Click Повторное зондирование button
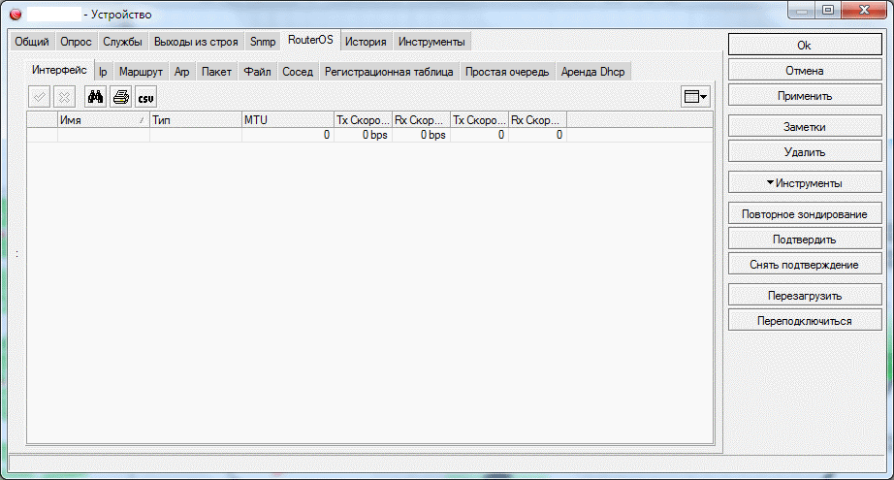Screen dimensions: 894x480 click(805, 213)
